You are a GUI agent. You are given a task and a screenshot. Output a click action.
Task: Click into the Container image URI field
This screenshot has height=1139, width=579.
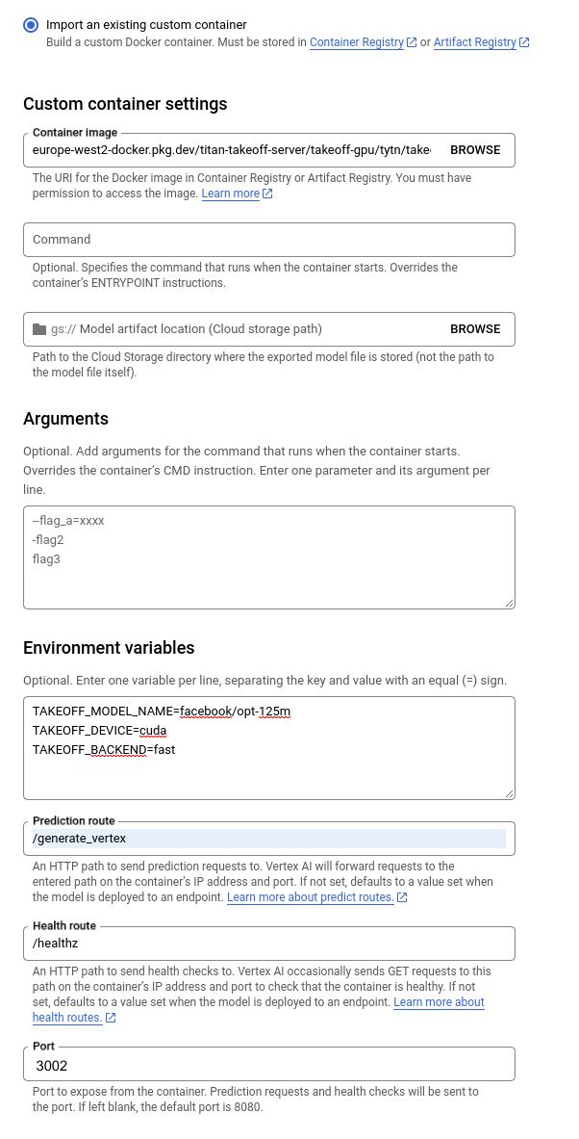point(231,150)
